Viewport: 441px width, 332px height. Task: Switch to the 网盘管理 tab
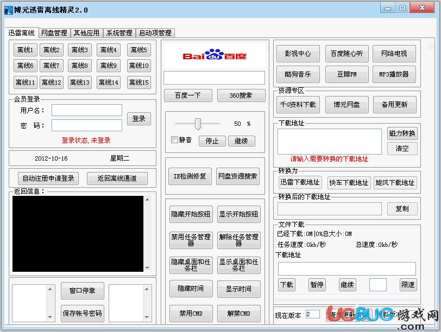tap(54, 33)
